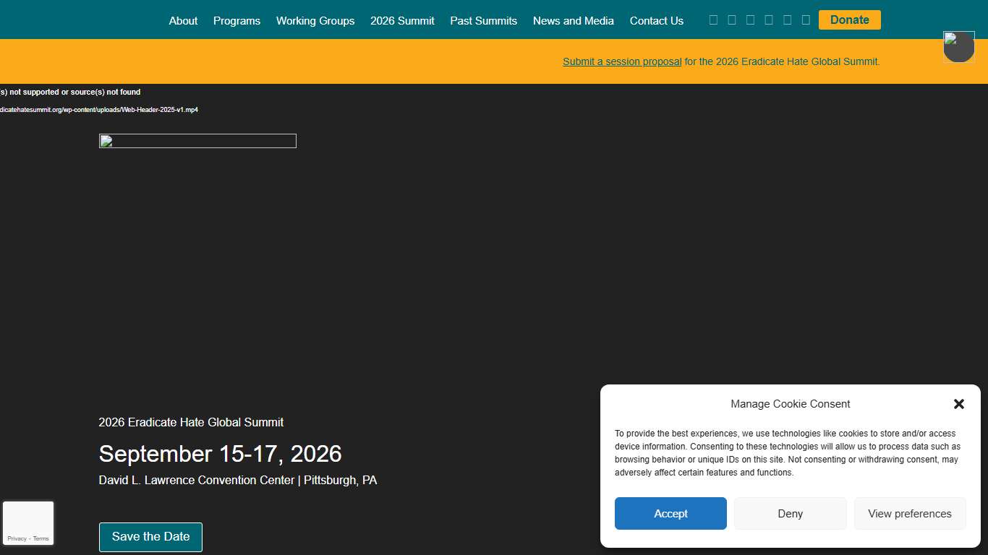The height and width of the screenshot is (555, 988).
Task: Close the Manage Cookie Consent dialog
Action: (958, 404)
